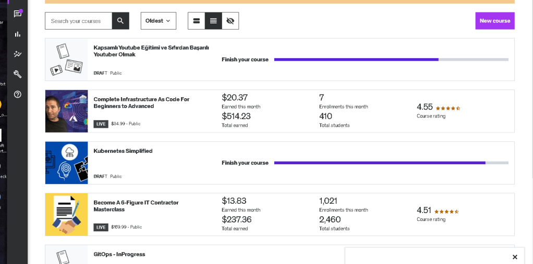Switch to expanded card view icon
This screenshot has width=533, height=264.
point(197,21)
